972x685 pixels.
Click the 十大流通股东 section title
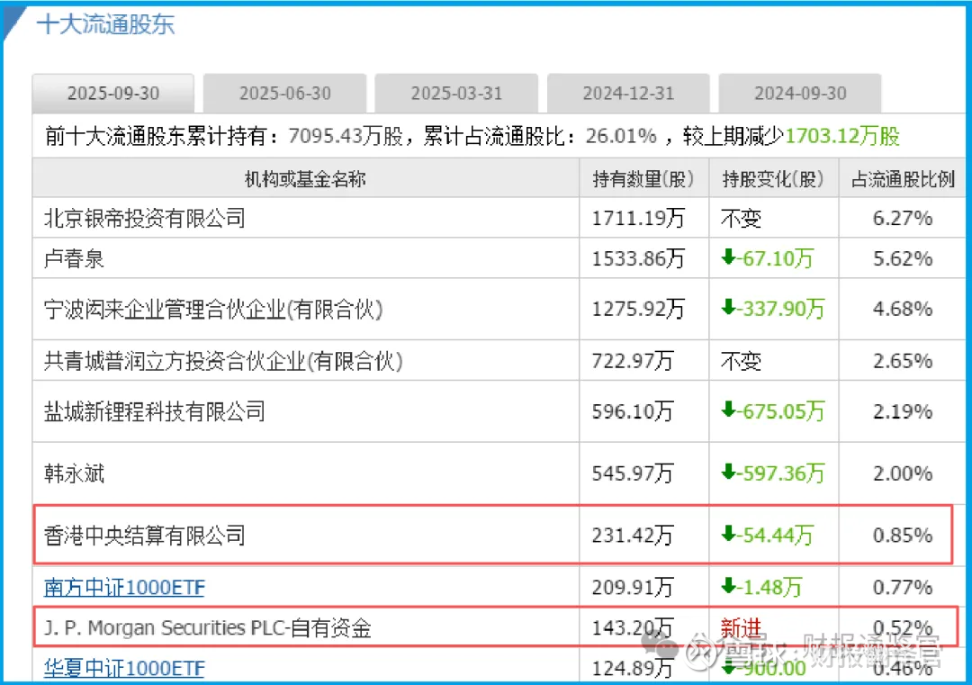tap(105, 25)
